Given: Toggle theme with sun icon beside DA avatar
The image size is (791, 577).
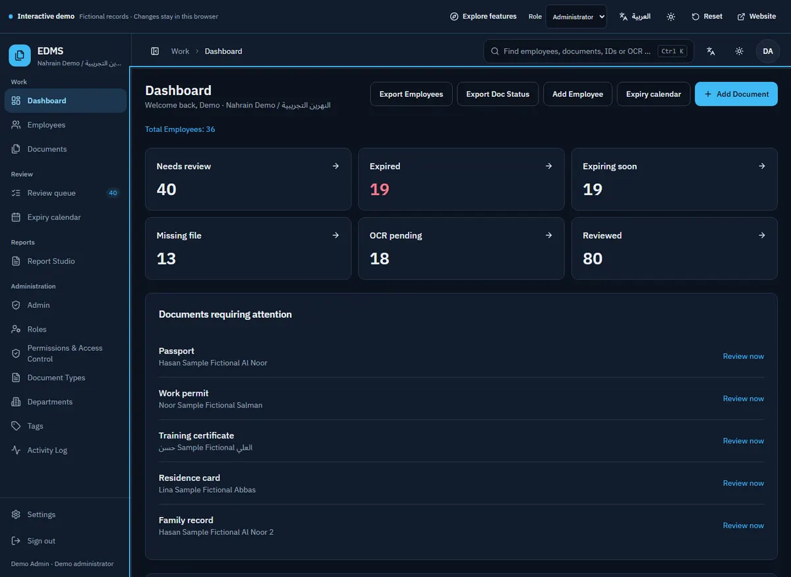Looking at the screenshot, I should coord(740,51).
